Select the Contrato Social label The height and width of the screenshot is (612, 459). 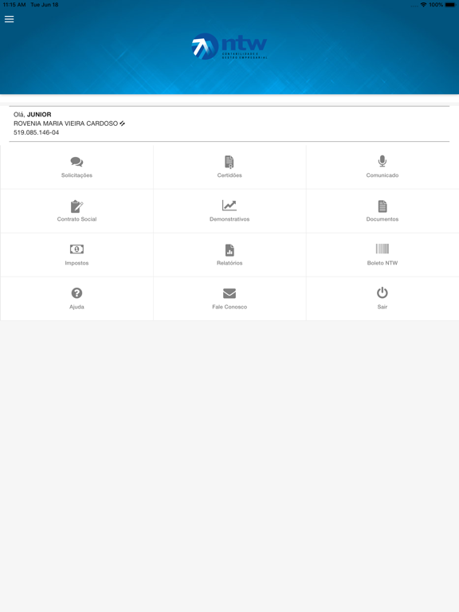[x=76, y=219]
